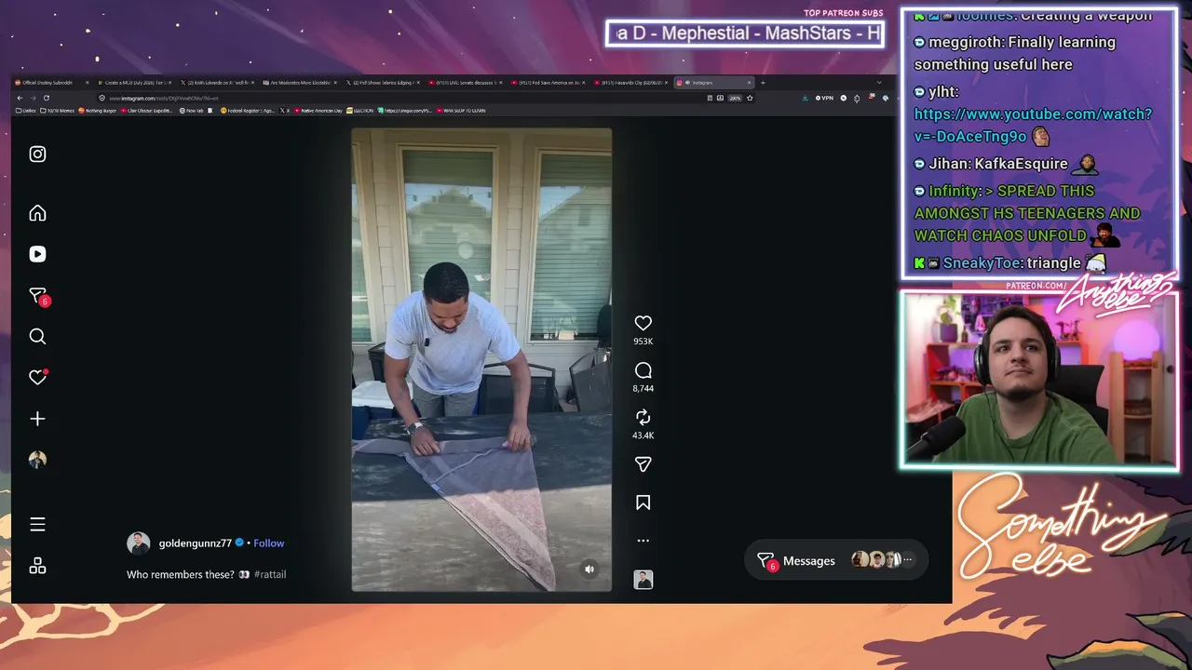The image size is (1192, 670).
Task: Toggle reel sound with speaker button
Action: pyautogui.click(x=589, y=569)
